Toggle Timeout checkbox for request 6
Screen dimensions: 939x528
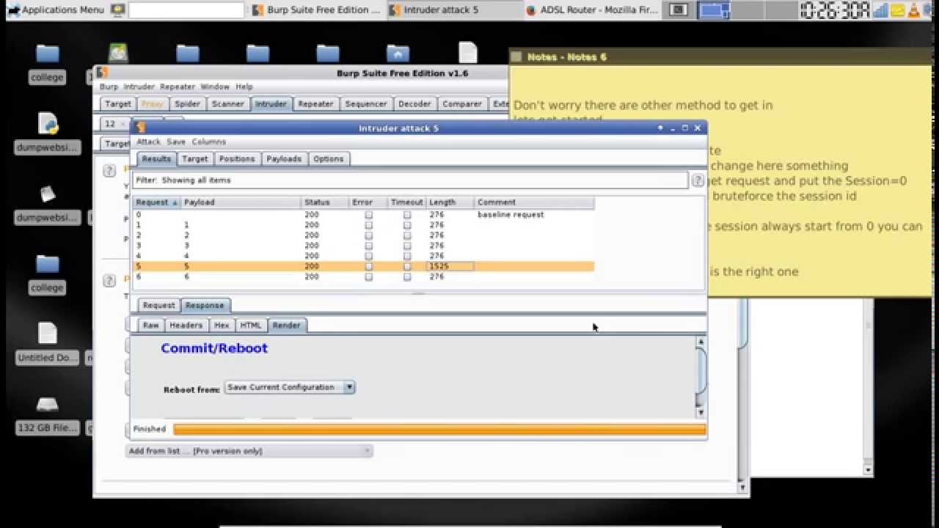[407, 276]
